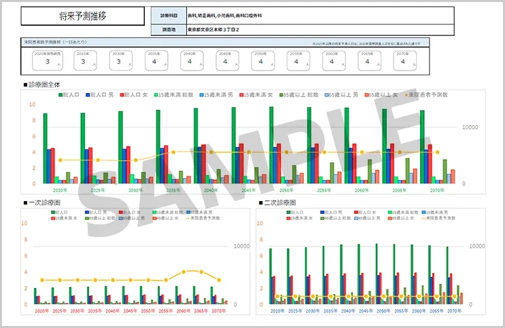
Task: Click the 2035年 axis label in 診療圏全体 chart
Action: click(x=173, y=190)
